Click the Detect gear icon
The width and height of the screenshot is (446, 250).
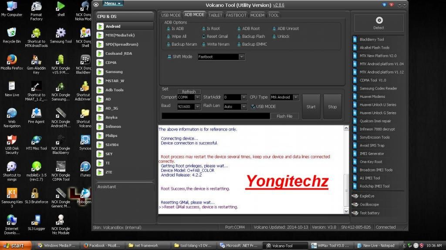379,20
